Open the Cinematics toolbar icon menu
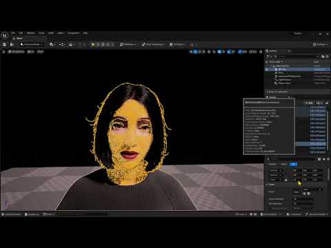 (x=72, y=45)
